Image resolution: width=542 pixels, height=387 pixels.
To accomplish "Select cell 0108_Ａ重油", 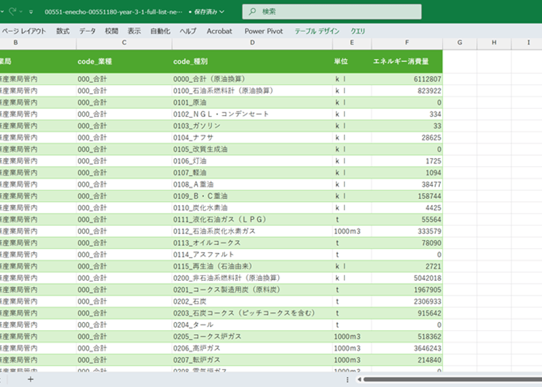I will [x=252, y=185].
